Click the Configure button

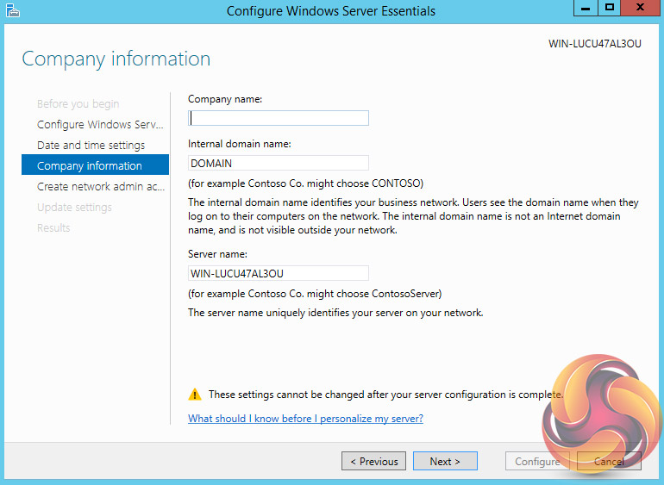(x=536, y=462)
